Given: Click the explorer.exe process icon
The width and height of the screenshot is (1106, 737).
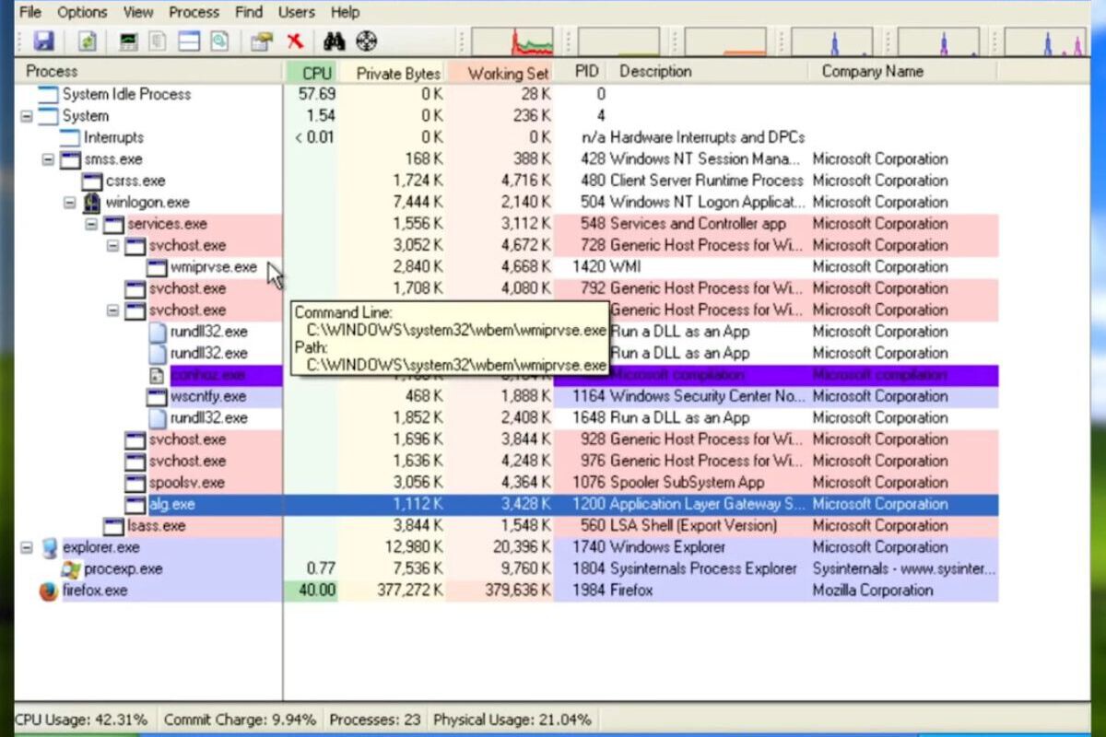Looking at the screenshot, I should point(48,548).
